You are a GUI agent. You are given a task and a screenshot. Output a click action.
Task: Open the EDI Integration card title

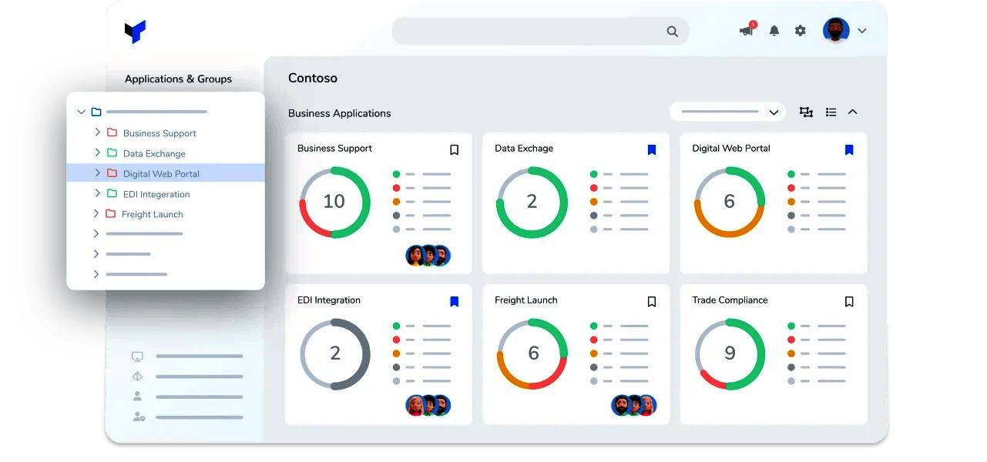point(329,300)
